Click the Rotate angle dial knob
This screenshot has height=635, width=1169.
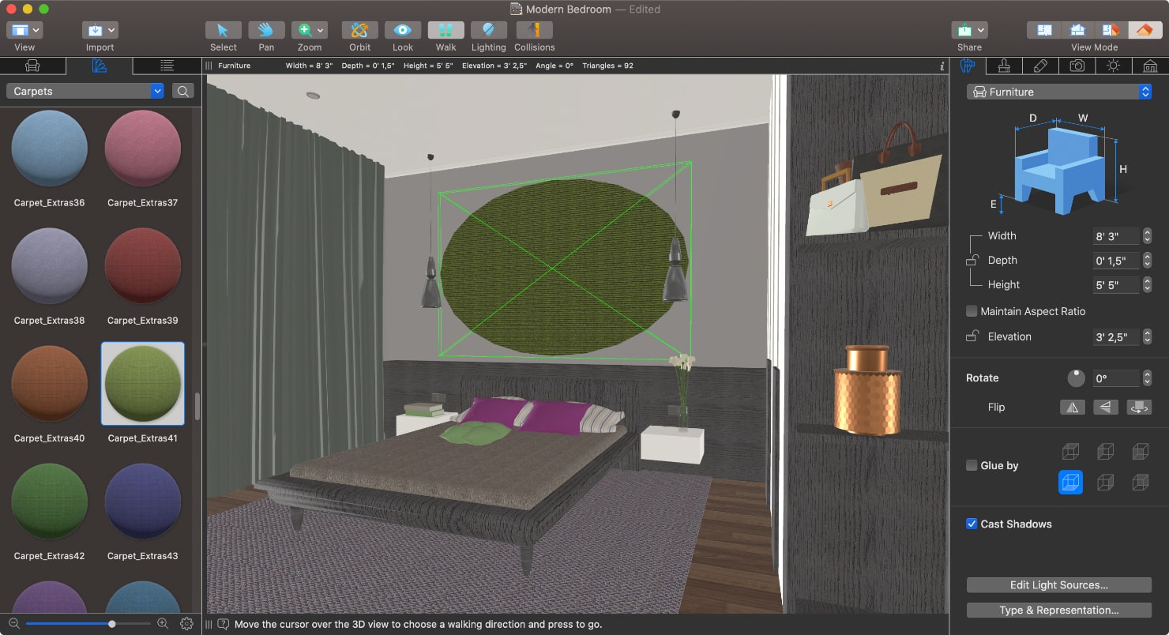click(x=1076, y=378)
